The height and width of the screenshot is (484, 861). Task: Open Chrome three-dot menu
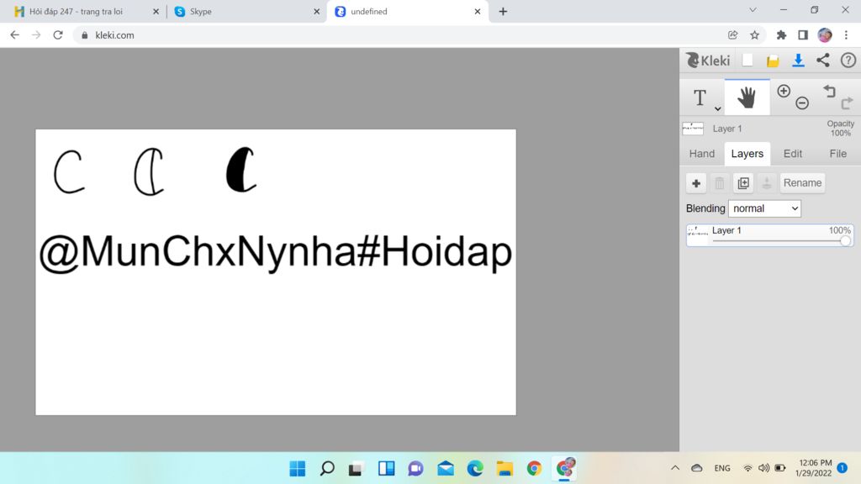click(x=846, y=35)
